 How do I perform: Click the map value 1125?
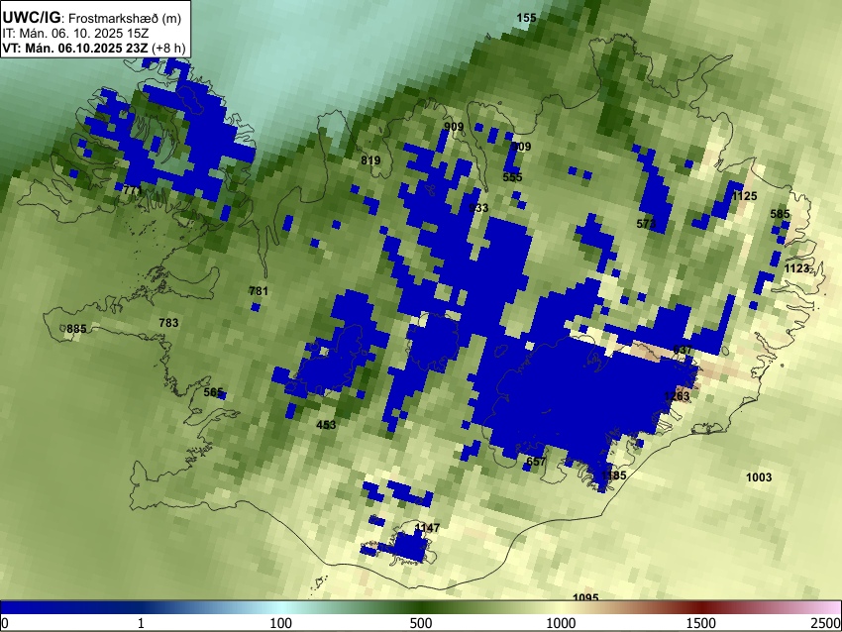744,196
